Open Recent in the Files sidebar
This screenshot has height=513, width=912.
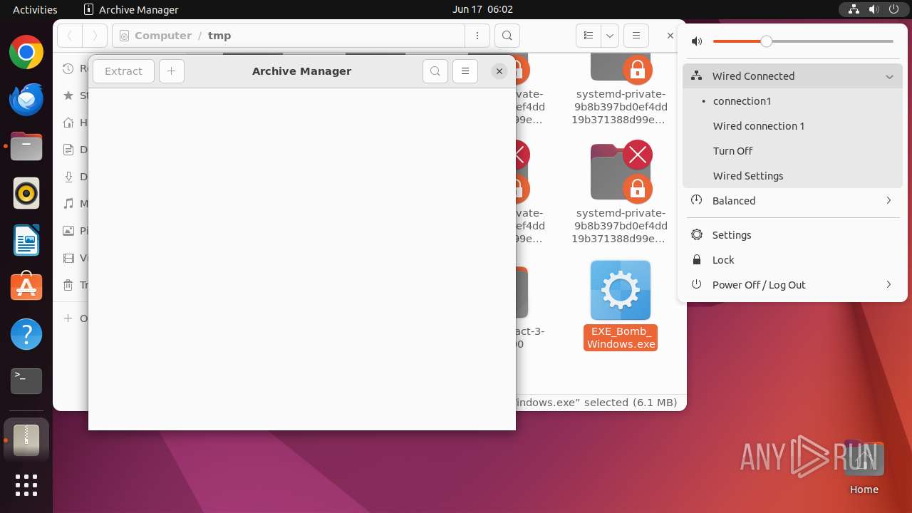click(75, 68)
